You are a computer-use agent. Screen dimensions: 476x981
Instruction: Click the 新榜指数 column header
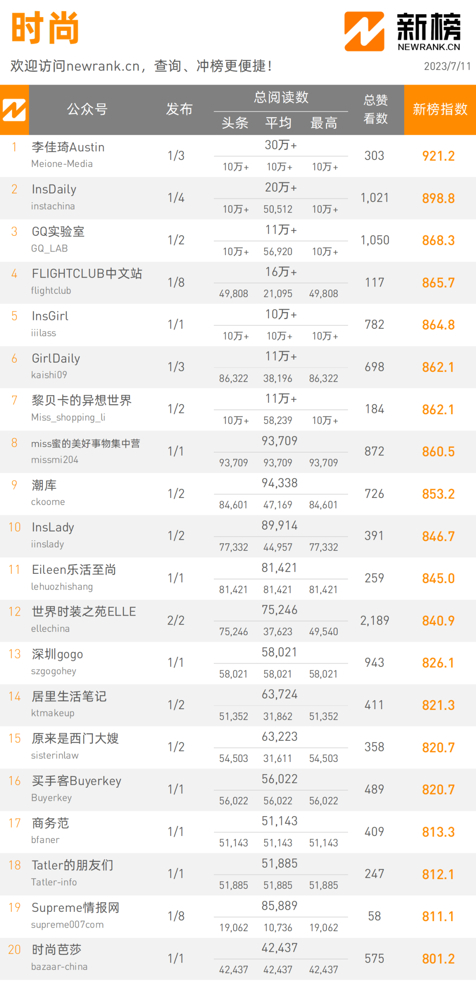point(440,109)
